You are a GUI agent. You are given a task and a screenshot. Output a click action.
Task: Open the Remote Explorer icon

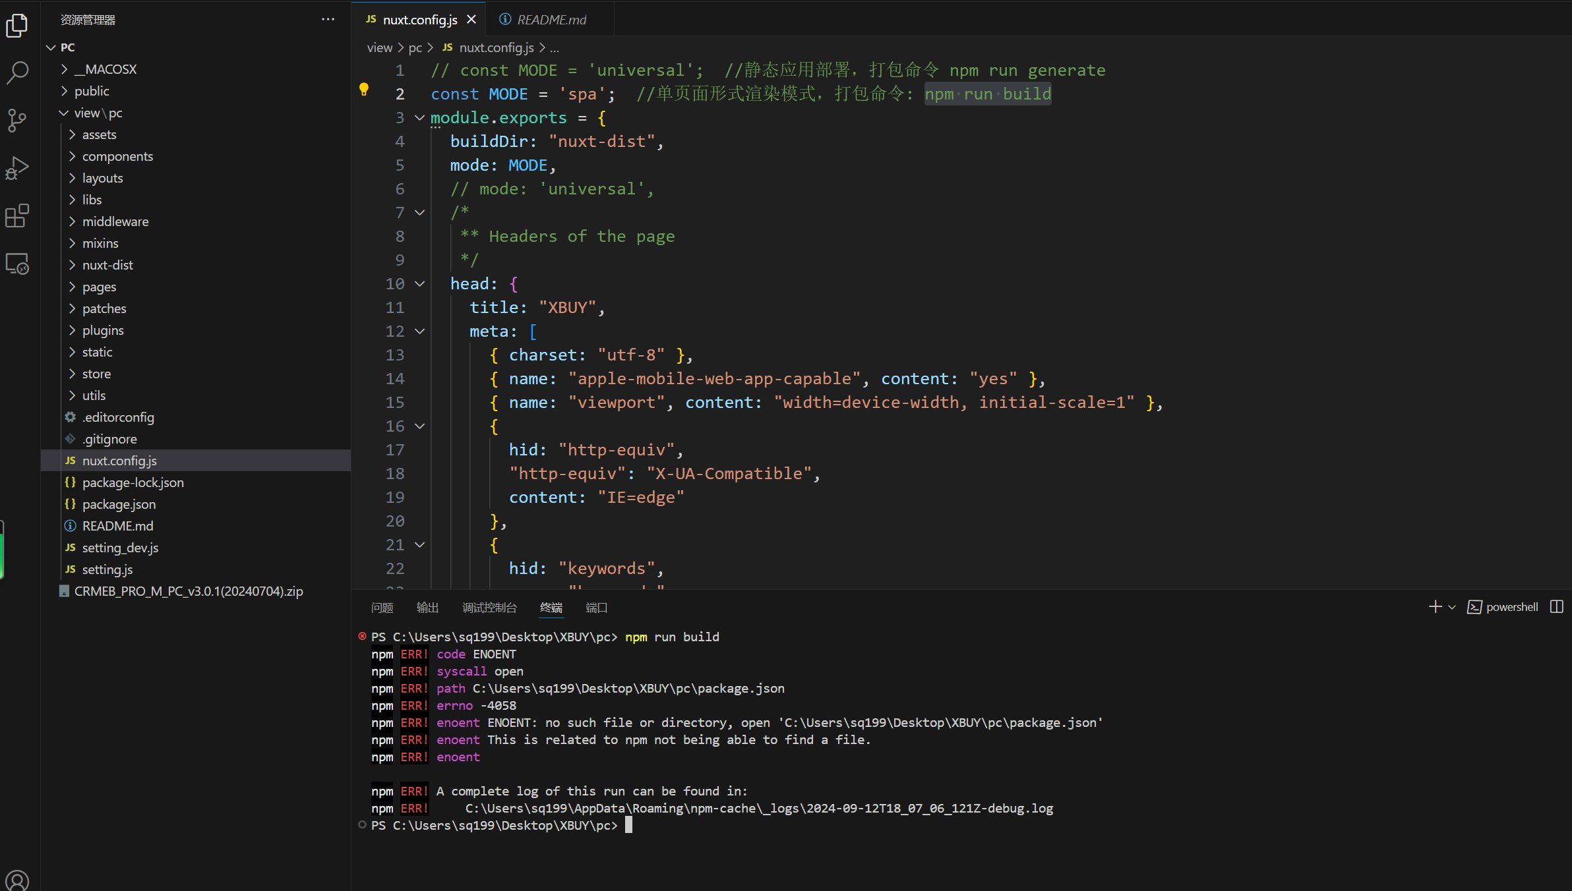17,264
